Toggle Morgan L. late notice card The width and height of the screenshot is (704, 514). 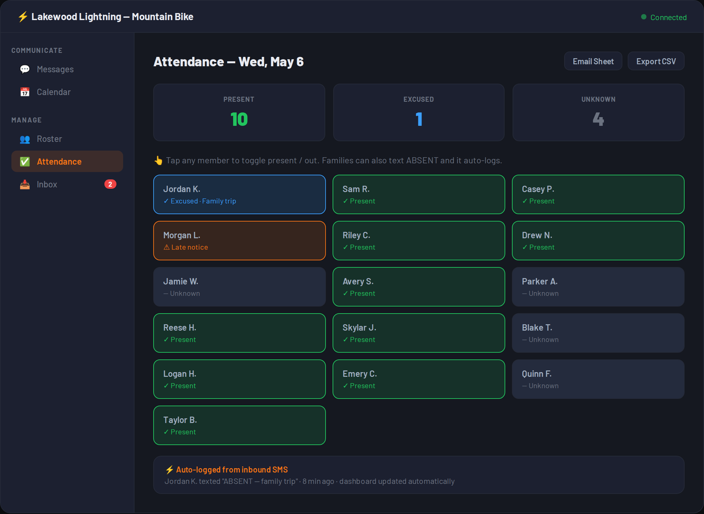tap(239, 241)
